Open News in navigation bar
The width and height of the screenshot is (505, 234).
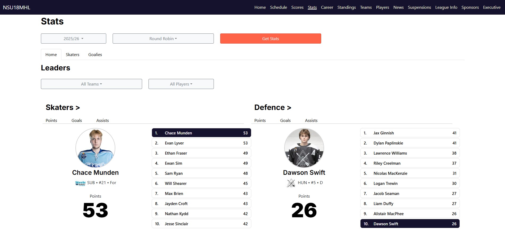point(398,7)
